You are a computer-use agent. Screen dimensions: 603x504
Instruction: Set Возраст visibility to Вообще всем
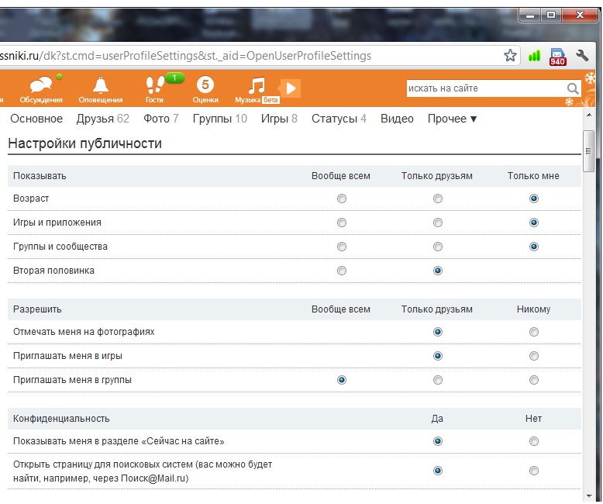click(341, 198)
